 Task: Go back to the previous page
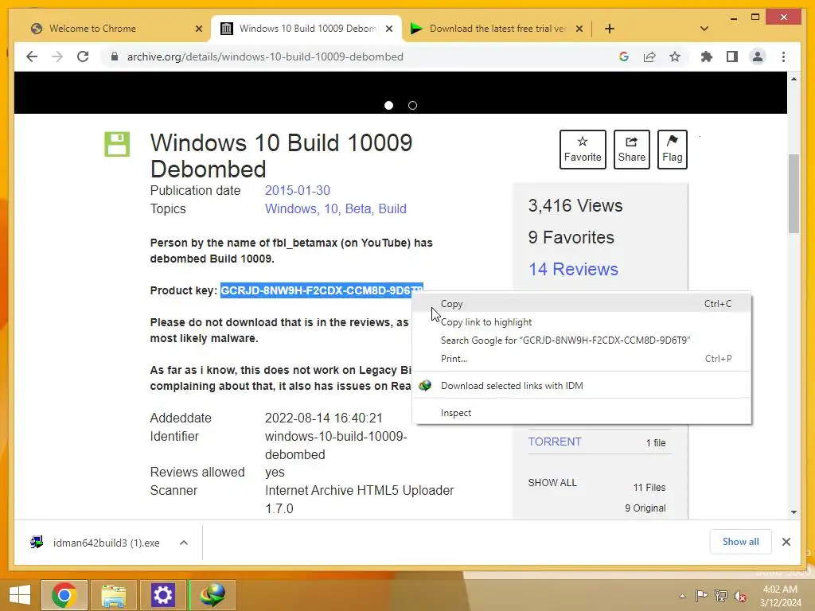pyautogui.click(x=32, y=56)
